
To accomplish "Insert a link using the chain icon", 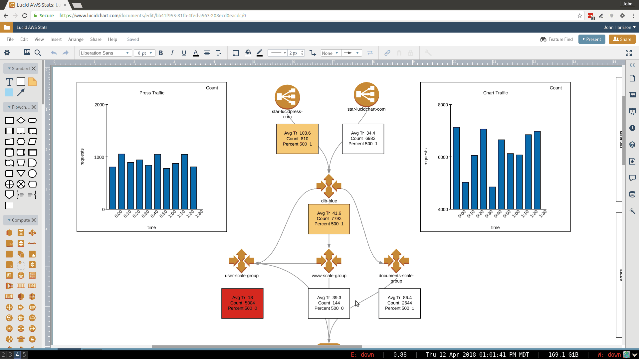I will pos(387,53).
